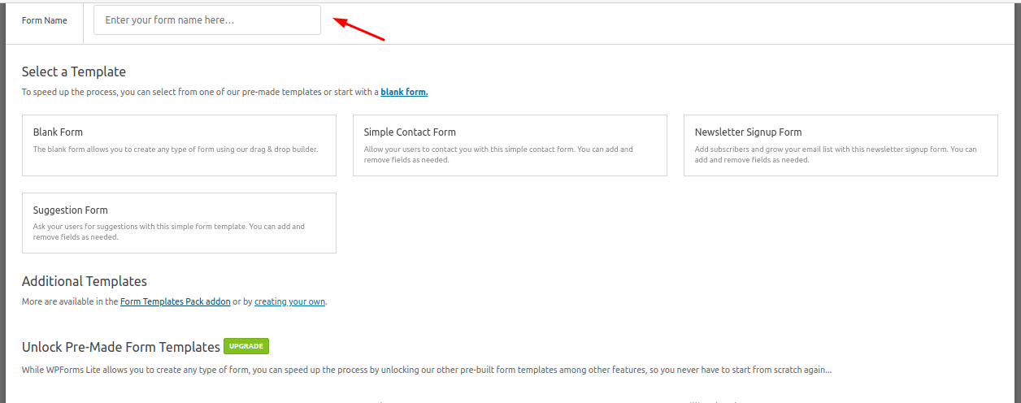
Task: Click the Simple Contact Form description text
Action: pos(497,154)
